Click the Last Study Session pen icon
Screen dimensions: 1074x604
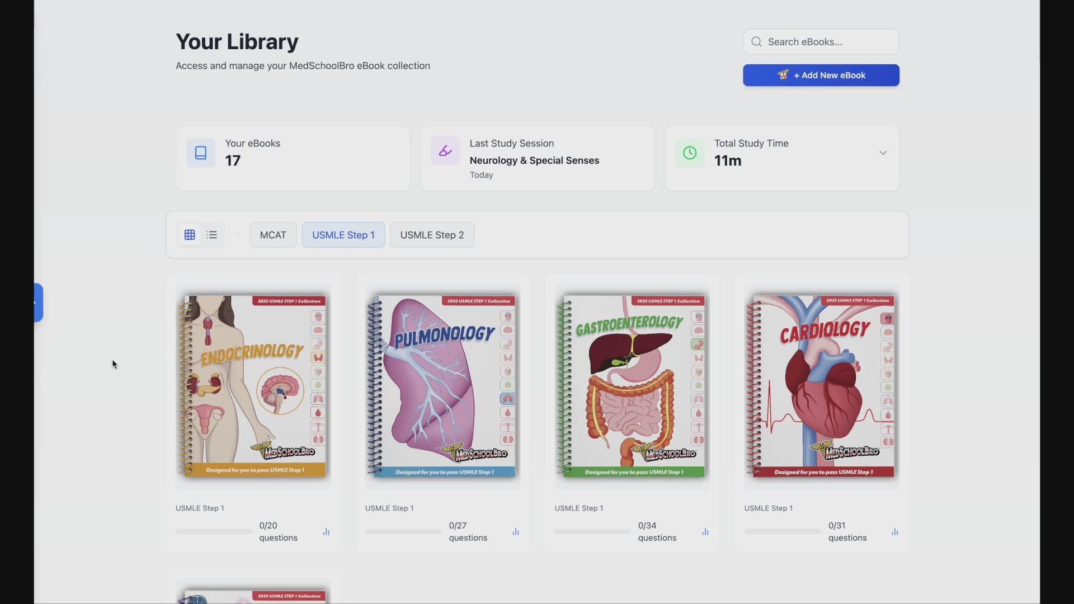pos(445,150)
